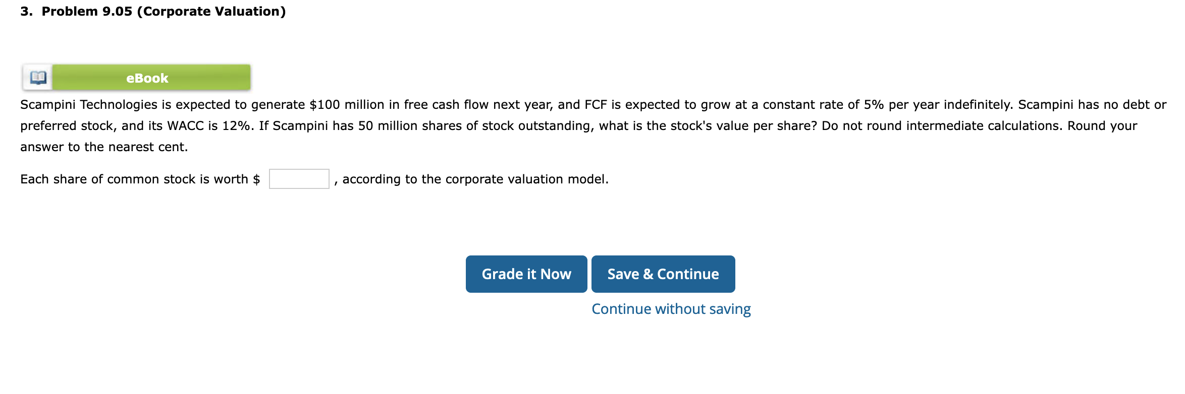Skip saving via Continue without saving link

(670, 308)
